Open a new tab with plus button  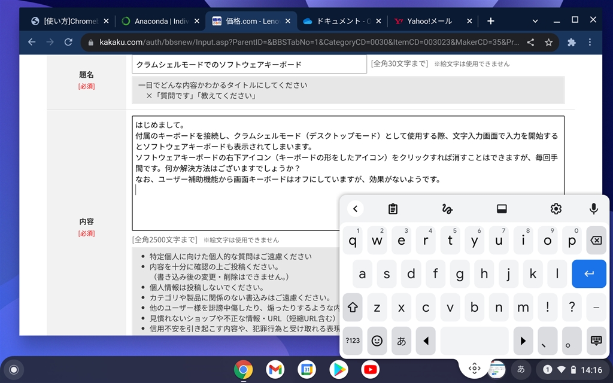pyautogui.click(x=491, y=21)
